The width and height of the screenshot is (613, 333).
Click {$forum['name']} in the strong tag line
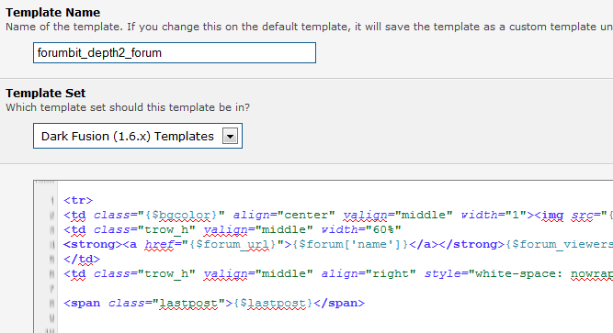pyautogui.click(x=350, y=244)
